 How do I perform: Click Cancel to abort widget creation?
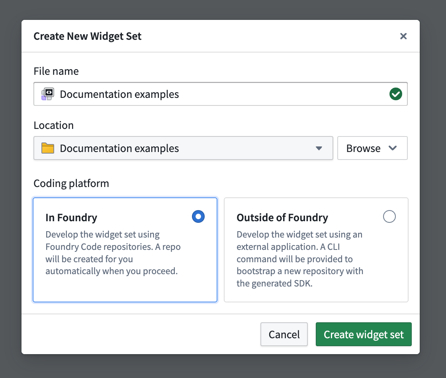284,334
